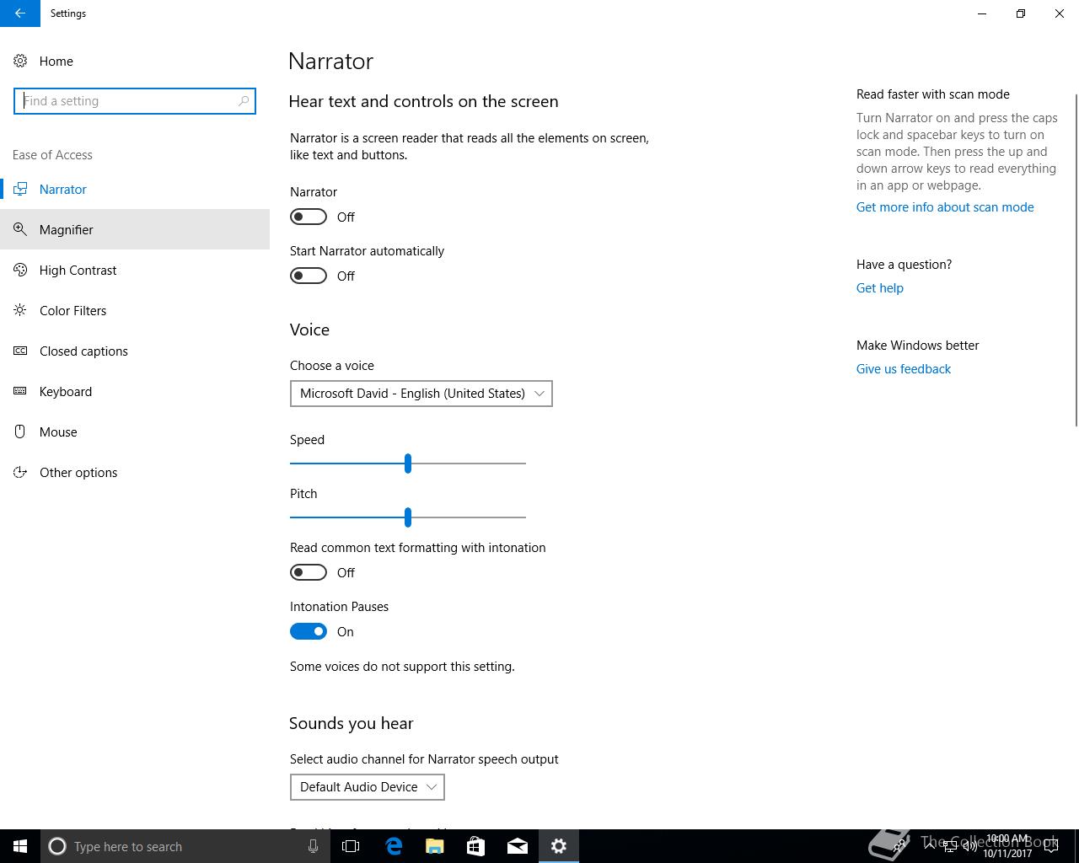1079x863 pixels.
Task: Open File Explorer from the taskbar
Action: 435,846
